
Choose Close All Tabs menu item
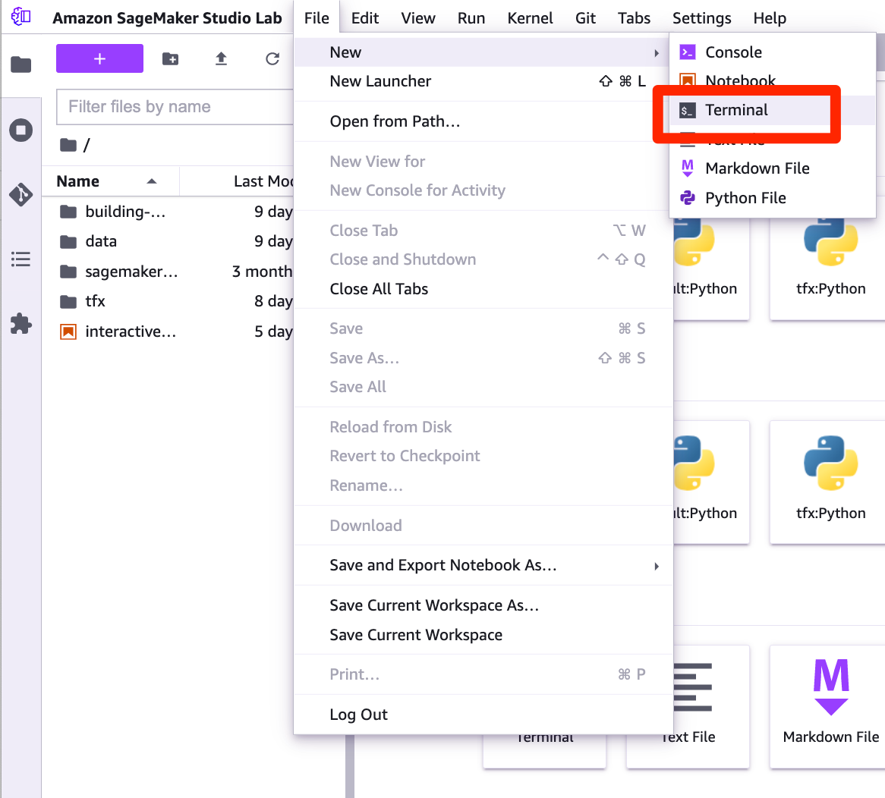tap(483, 289)
